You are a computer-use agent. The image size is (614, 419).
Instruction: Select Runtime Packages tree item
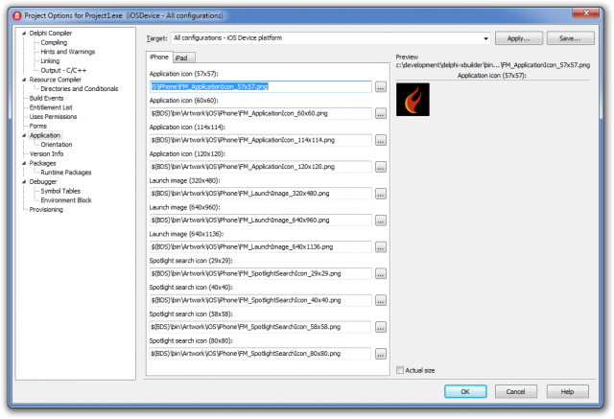coord(66,173)
